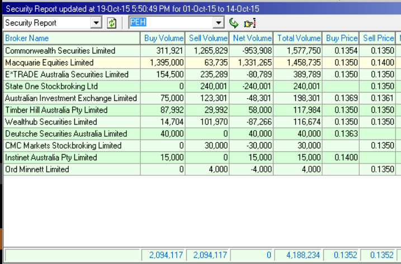Click Net Volume cell -80,789
This screenshot has width=401, height=264.
(x=251, y=74)
